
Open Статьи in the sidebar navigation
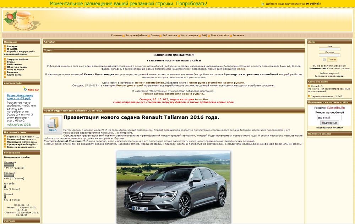11,62
